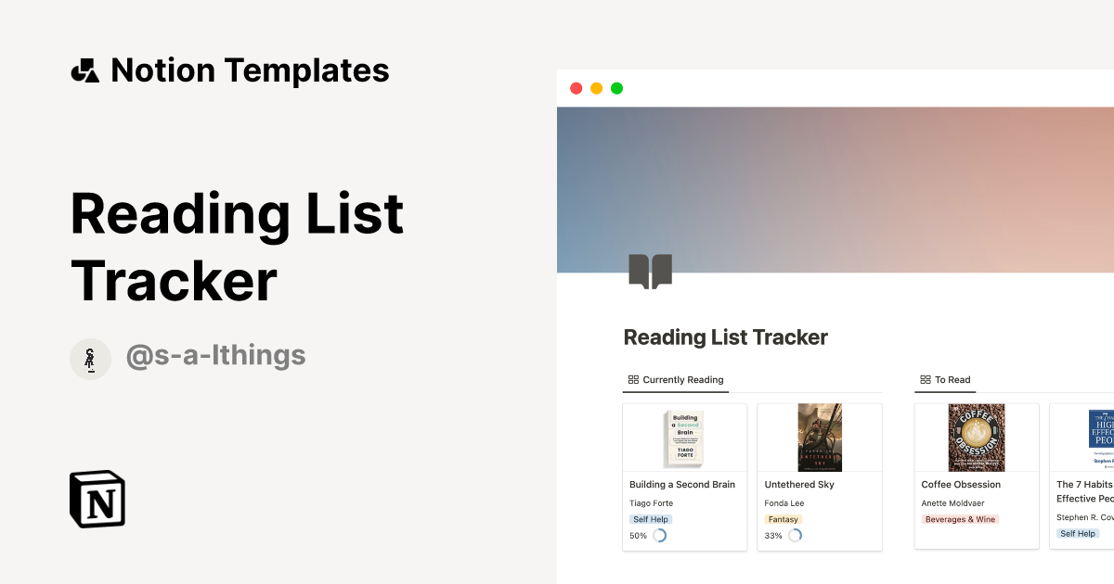Click the 33% progress ring on Untethered Sky

pyautogui.click(x=794, y=535)
